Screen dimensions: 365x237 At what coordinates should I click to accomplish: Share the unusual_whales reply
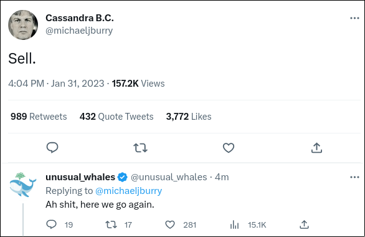point(304,225)
